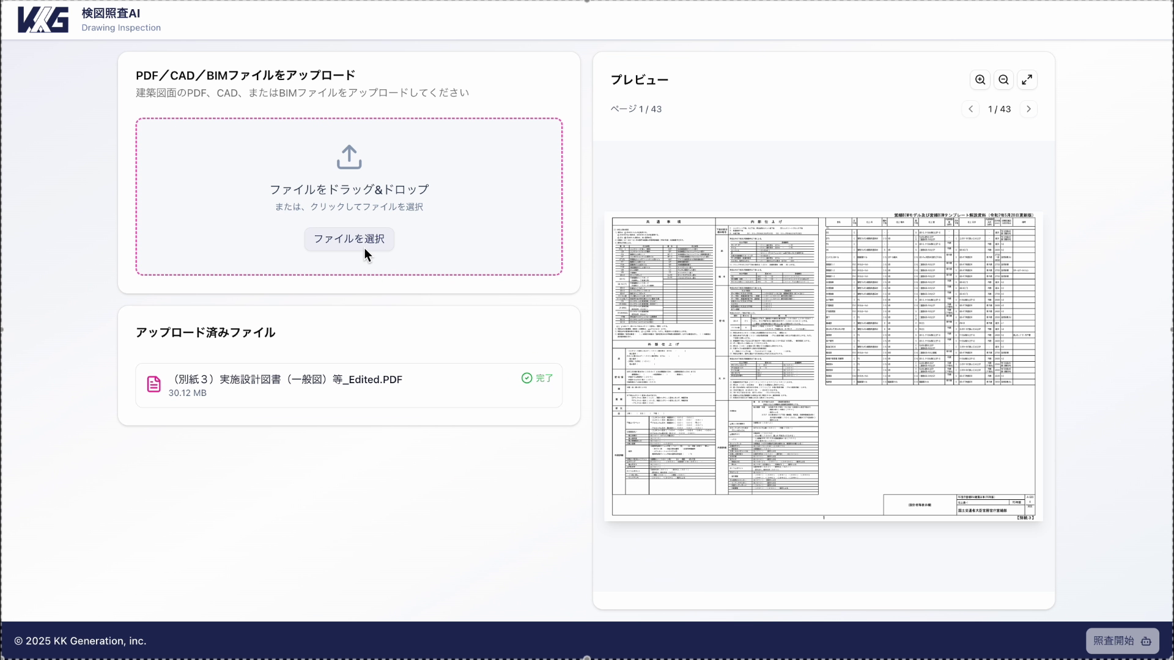Screen dimensions: 1174x660
Task: Click the KK Generation copyright text
Action: (x=80, y=641)
